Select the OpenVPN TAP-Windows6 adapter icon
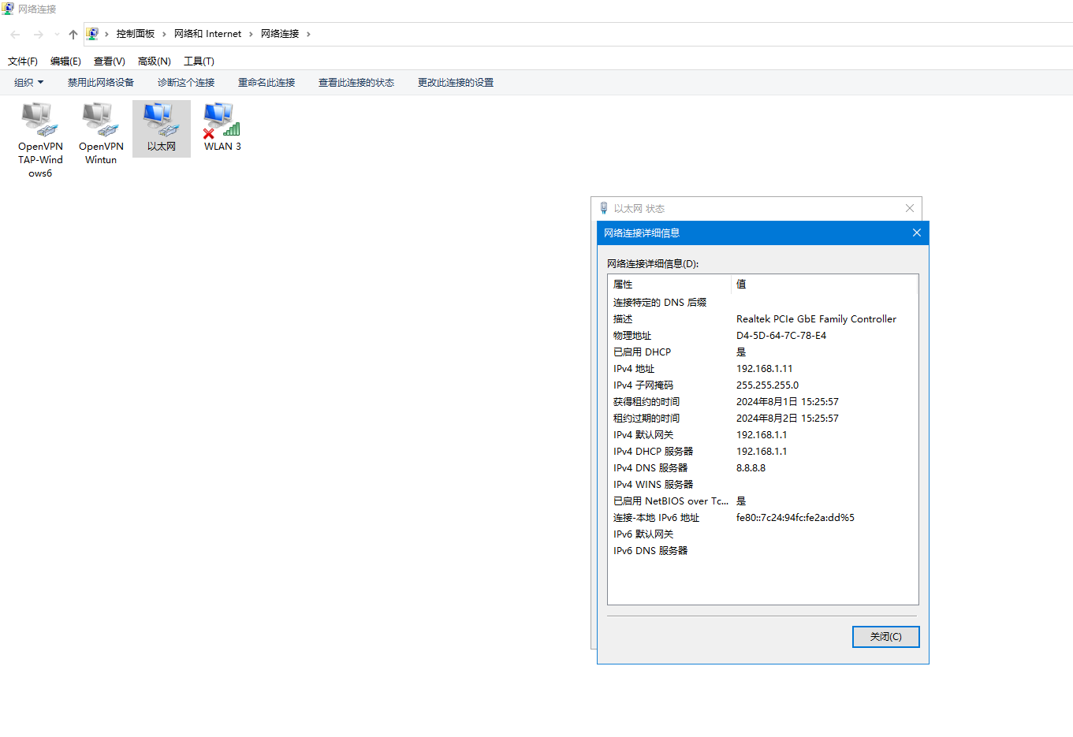The width and height of the screenshot is (1073, 737). click(40, 121)
